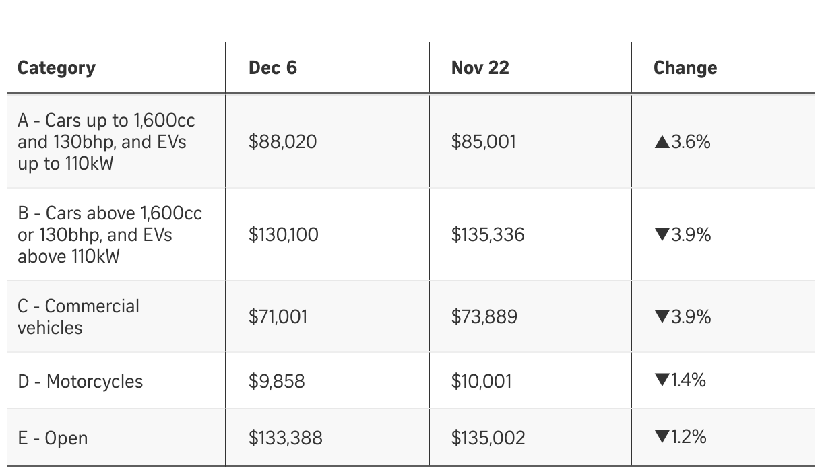Click the down arrow in Commercial vehicles row

coord(662,316)
